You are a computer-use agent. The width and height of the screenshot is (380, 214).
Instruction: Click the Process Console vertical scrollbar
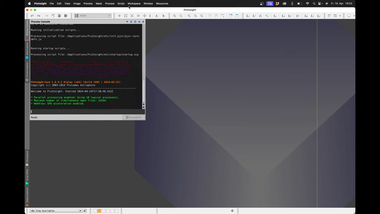tap(144, 89)
